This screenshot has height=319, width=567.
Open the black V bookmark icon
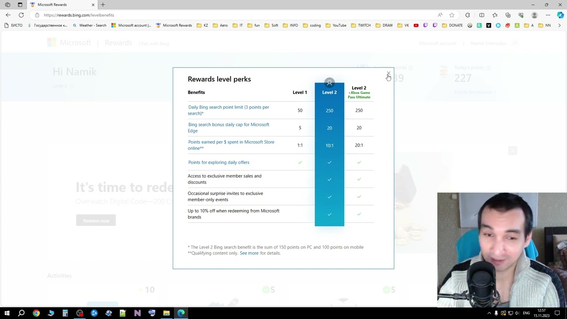[x=489, y=25]
